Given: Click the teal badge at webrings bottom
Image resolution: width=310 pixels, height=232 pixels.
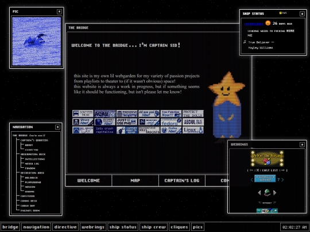Looking at the screenshot, I should coord(267,211).
